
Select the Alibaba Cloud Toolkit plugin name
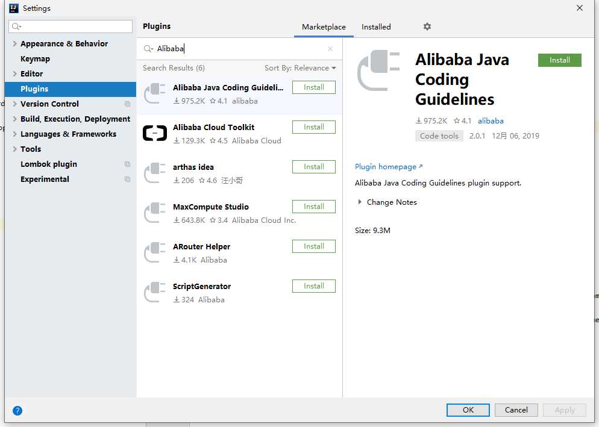pyautogui.click(x=213, y=128)
